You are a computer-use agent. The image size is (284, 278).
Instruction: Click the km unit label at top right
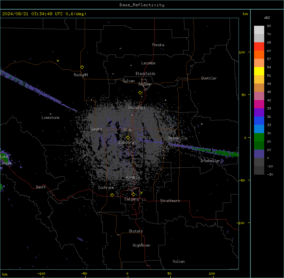point(245,14)
